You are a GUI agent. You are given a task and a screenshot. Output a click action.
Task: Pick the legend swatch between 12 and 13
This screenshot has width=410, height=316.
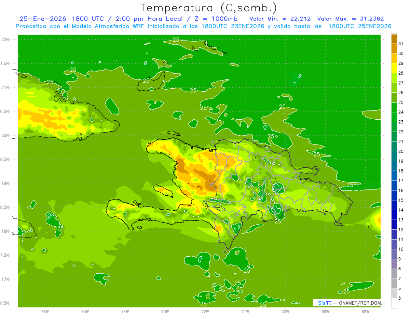[x=394, y=225]
